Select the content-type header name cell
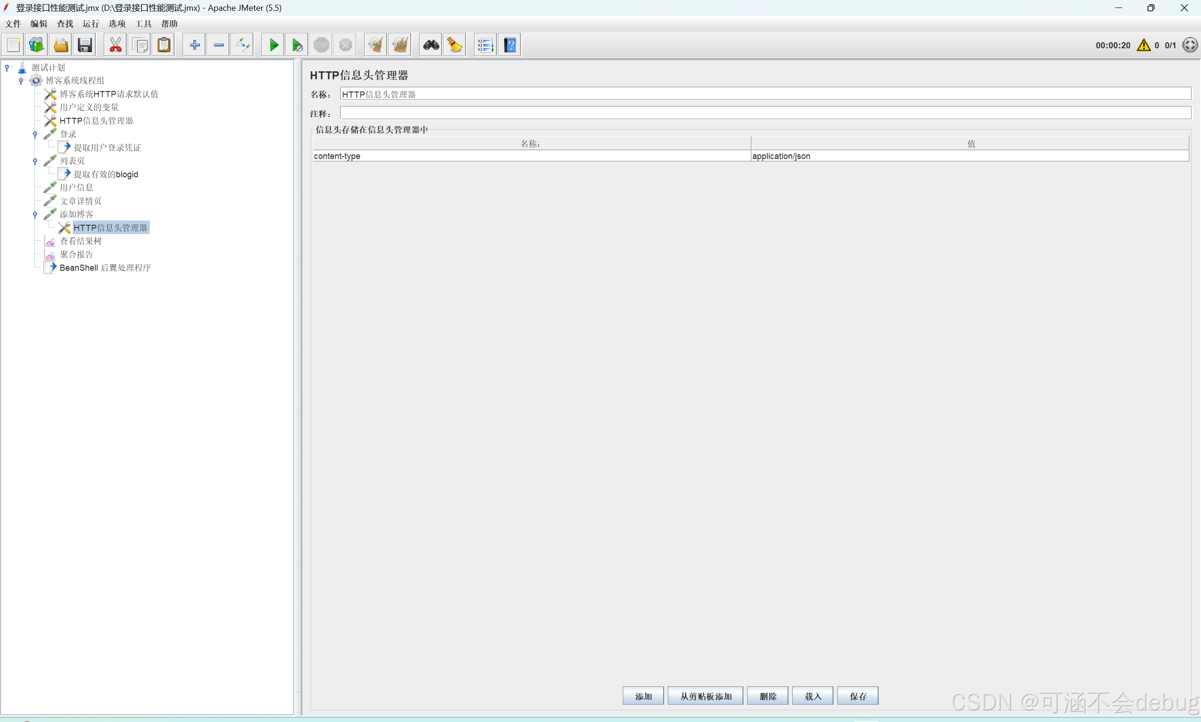Viewport: 1201px width, 722px height. pos(532,156)
